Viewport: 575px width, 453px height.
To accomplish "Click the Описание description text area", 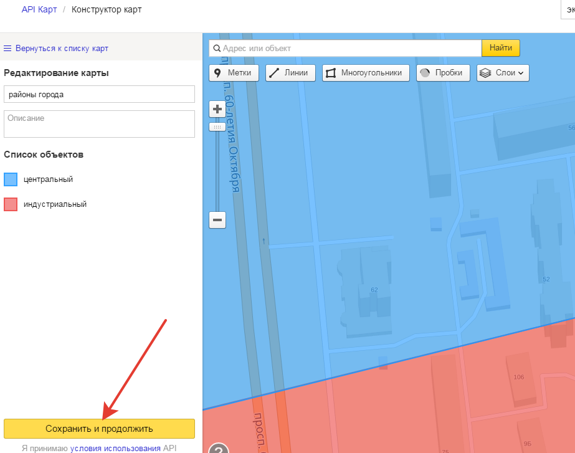I will click(99, 123).
